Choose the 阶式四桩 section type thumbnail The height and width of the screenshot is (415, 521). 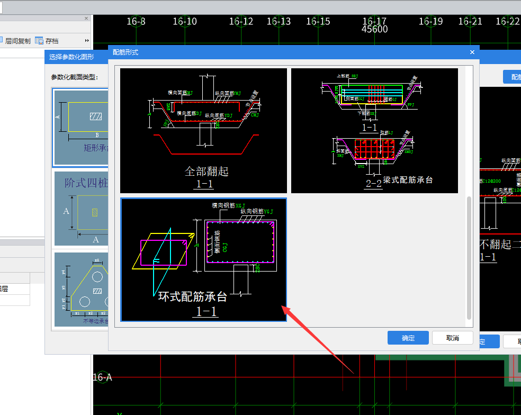82,209
